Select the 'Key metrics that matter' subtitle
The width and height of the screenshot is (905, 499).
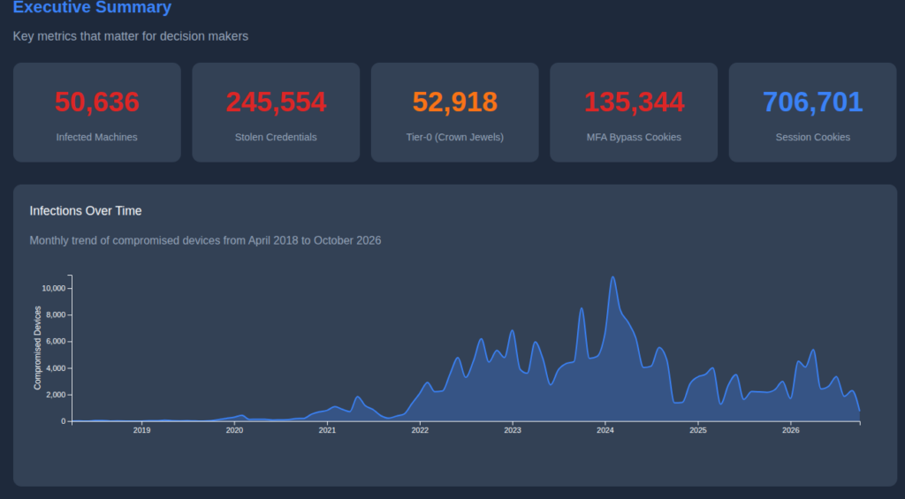(131, 36)
